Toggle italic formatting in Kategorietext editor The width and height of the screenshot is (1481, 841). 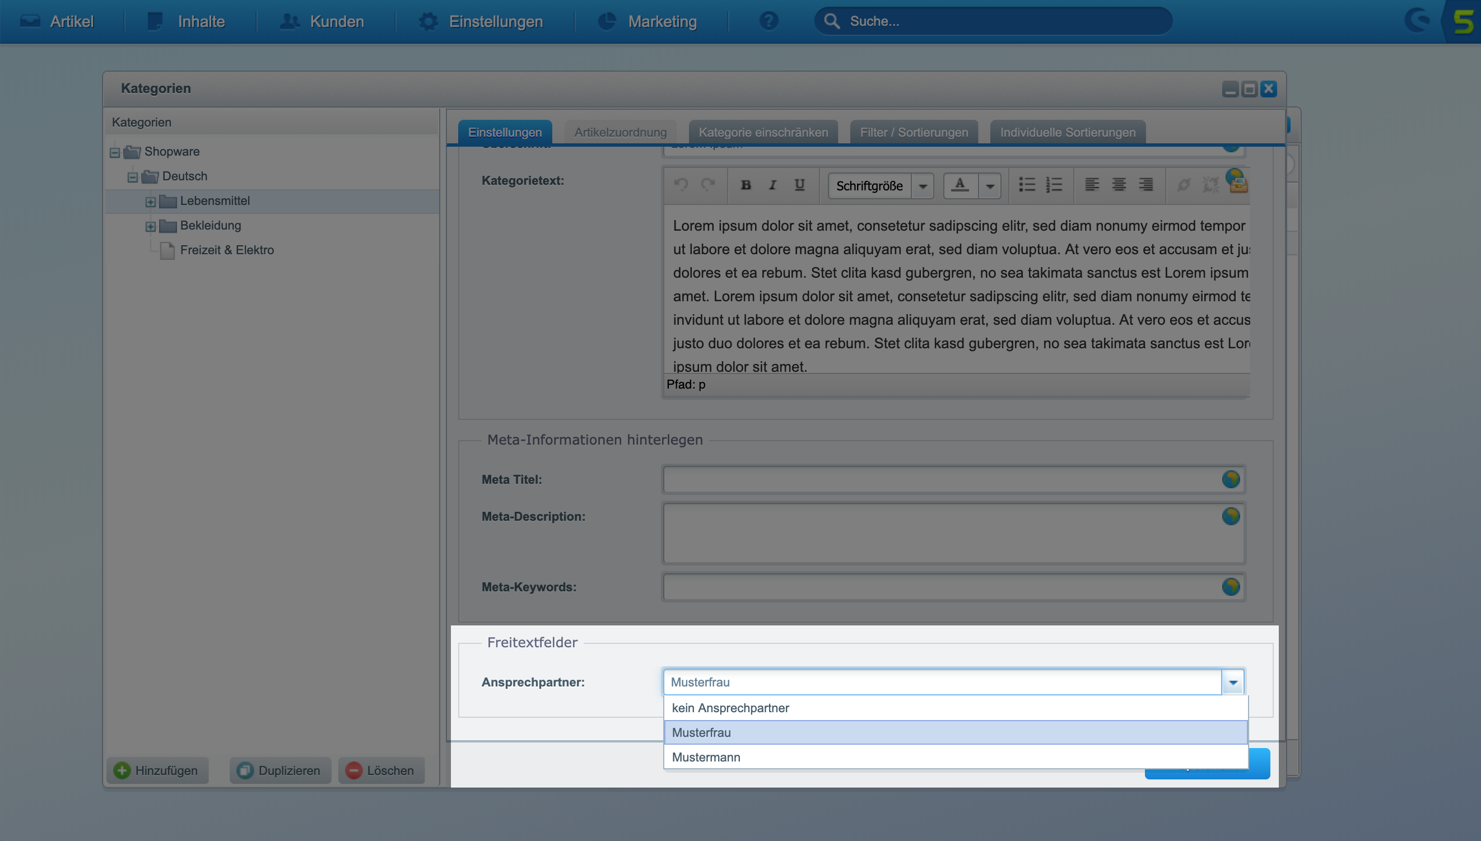[x=772, y=185]
